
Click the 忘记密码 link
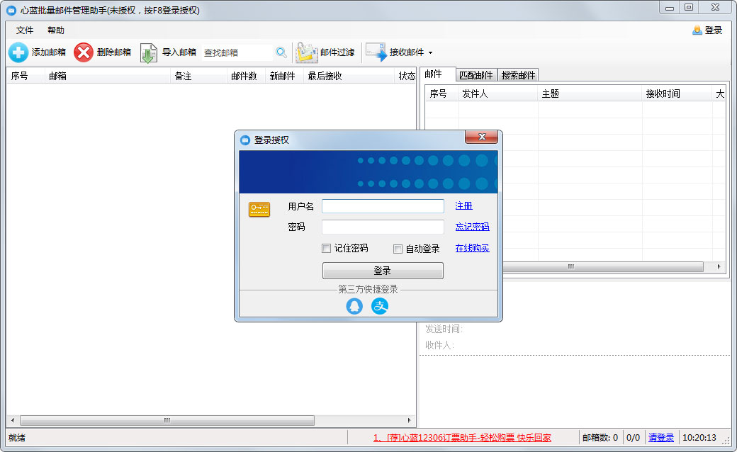click(472, 227)
